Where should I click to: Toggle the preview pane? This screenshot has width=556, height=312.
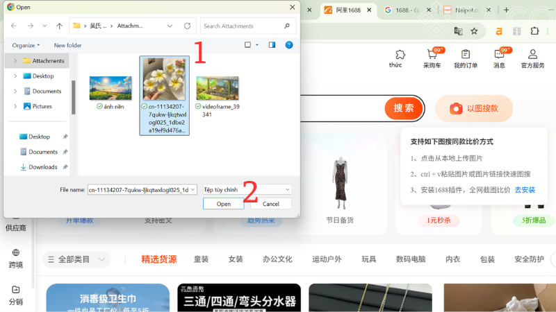pyautogui.click(x=272, y=45)
